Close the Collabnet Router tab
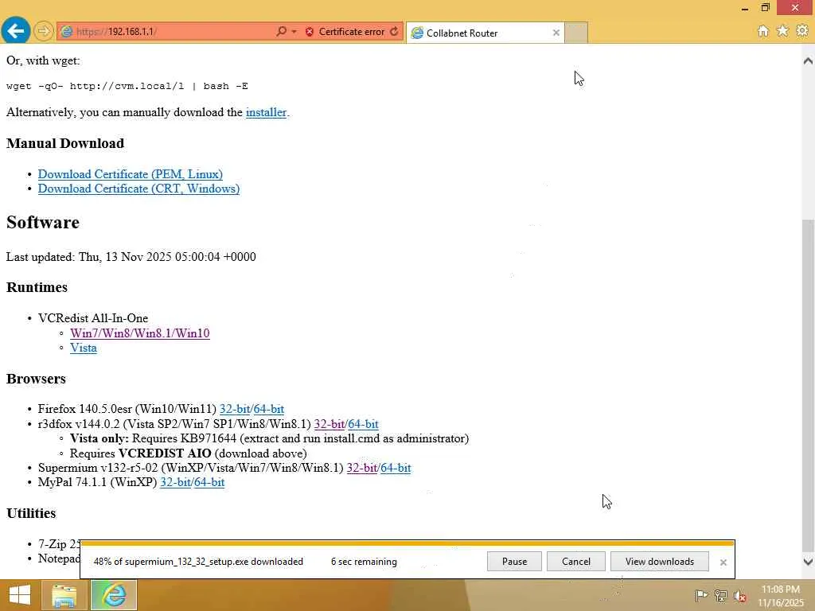 tap(556, 33)
